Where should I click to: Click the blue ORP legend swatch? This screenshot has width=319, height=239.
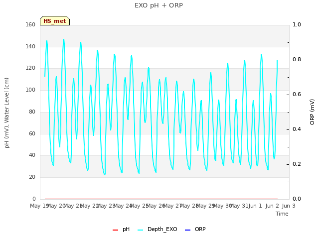[187, 230]
